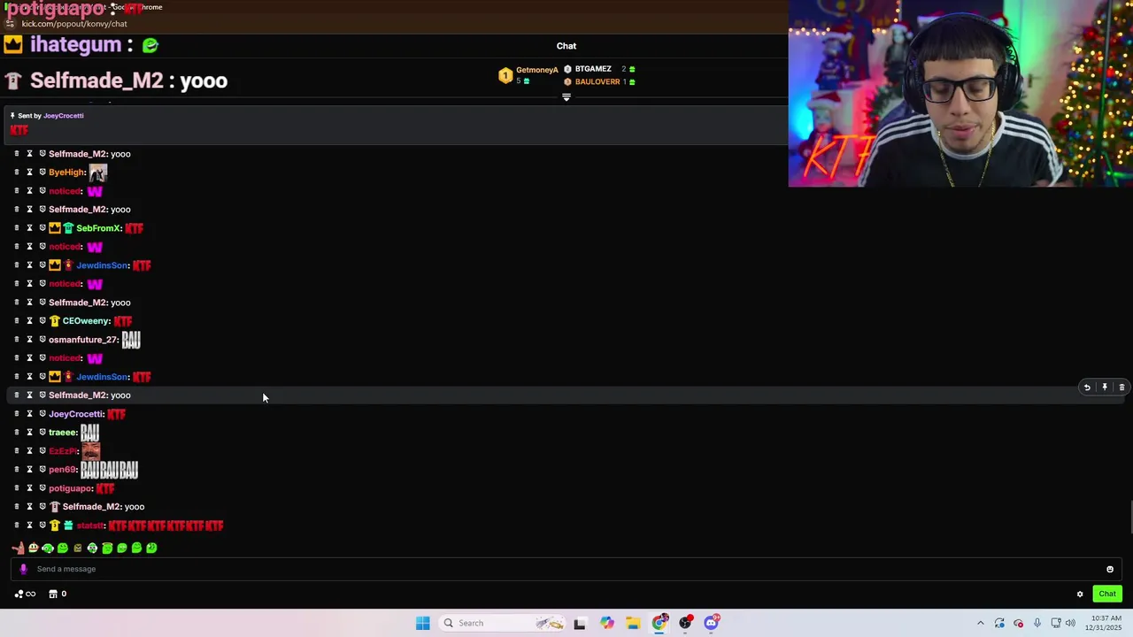Insert the green winking emote at row end
Viewport: 1133px width, 637px height.
pyautogui.click(x=151, y=549)
